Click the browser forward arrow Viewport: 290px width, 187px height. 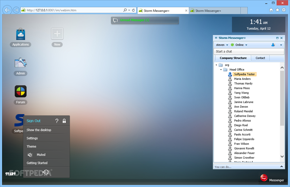coord(16,10)
